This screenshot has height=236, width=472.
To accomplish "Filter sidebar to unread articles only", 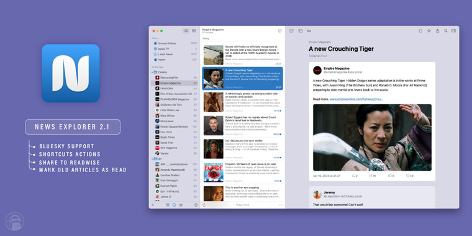I will pos(175,205).
